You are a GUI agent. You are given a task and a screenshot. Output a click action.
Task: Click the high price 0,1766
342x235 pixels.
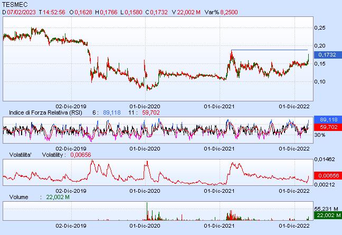tap(109, 12)
